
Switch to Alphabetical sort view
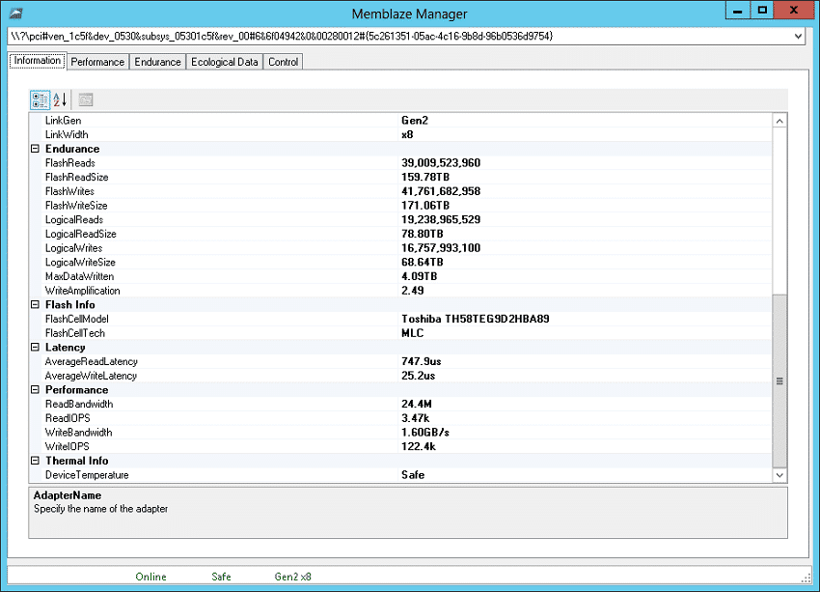(60, 99)
